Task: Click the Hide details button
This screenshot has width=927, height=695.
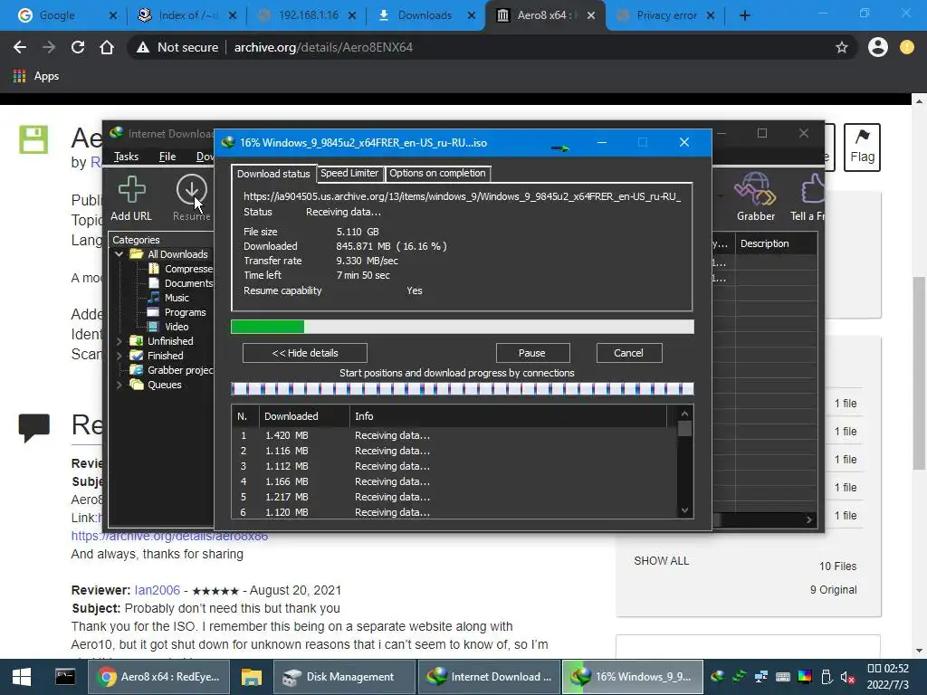Action: point(305,353)
